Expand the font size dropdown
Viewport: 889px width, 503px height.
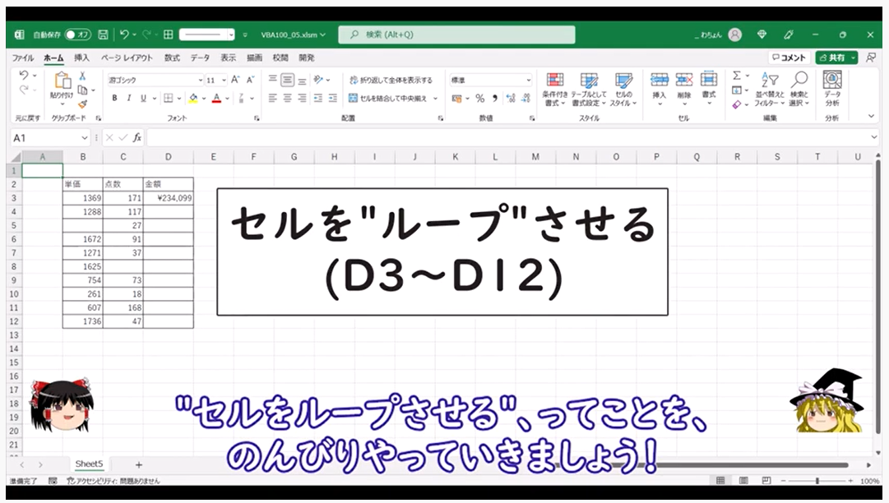coord(224,80)
